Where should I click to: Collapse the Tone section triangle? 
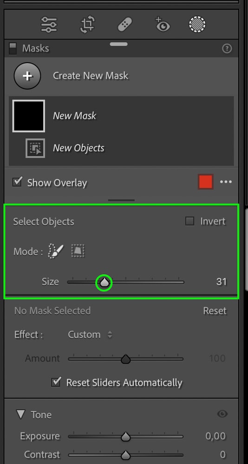(x=21, y=414)
